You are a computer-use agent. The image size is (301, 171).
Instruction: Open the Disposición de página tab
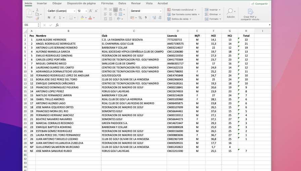[x=81, y=3]
